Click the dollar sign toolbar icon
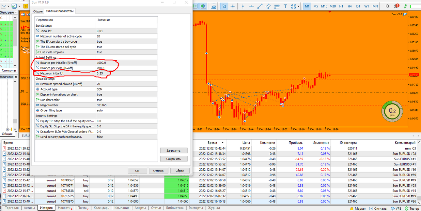 26,6
